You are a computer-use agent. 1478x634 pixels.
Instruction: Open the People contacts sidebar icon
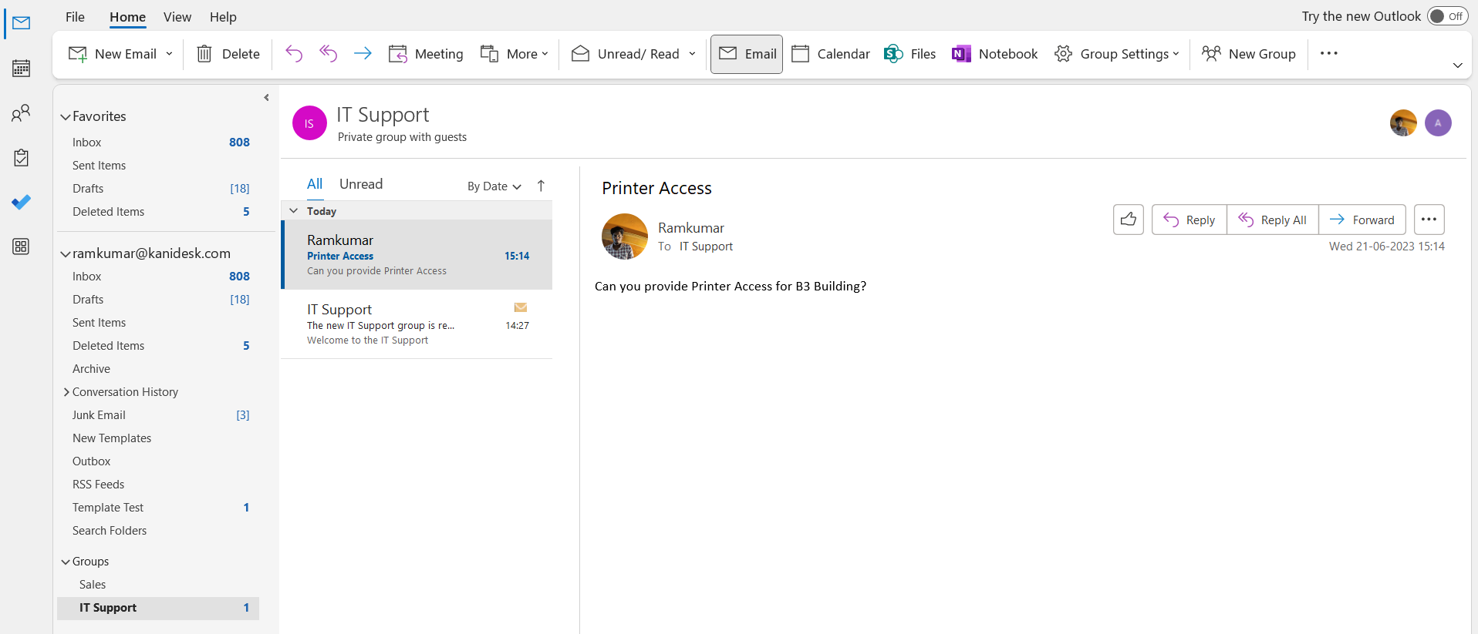[x=22, y=113]
